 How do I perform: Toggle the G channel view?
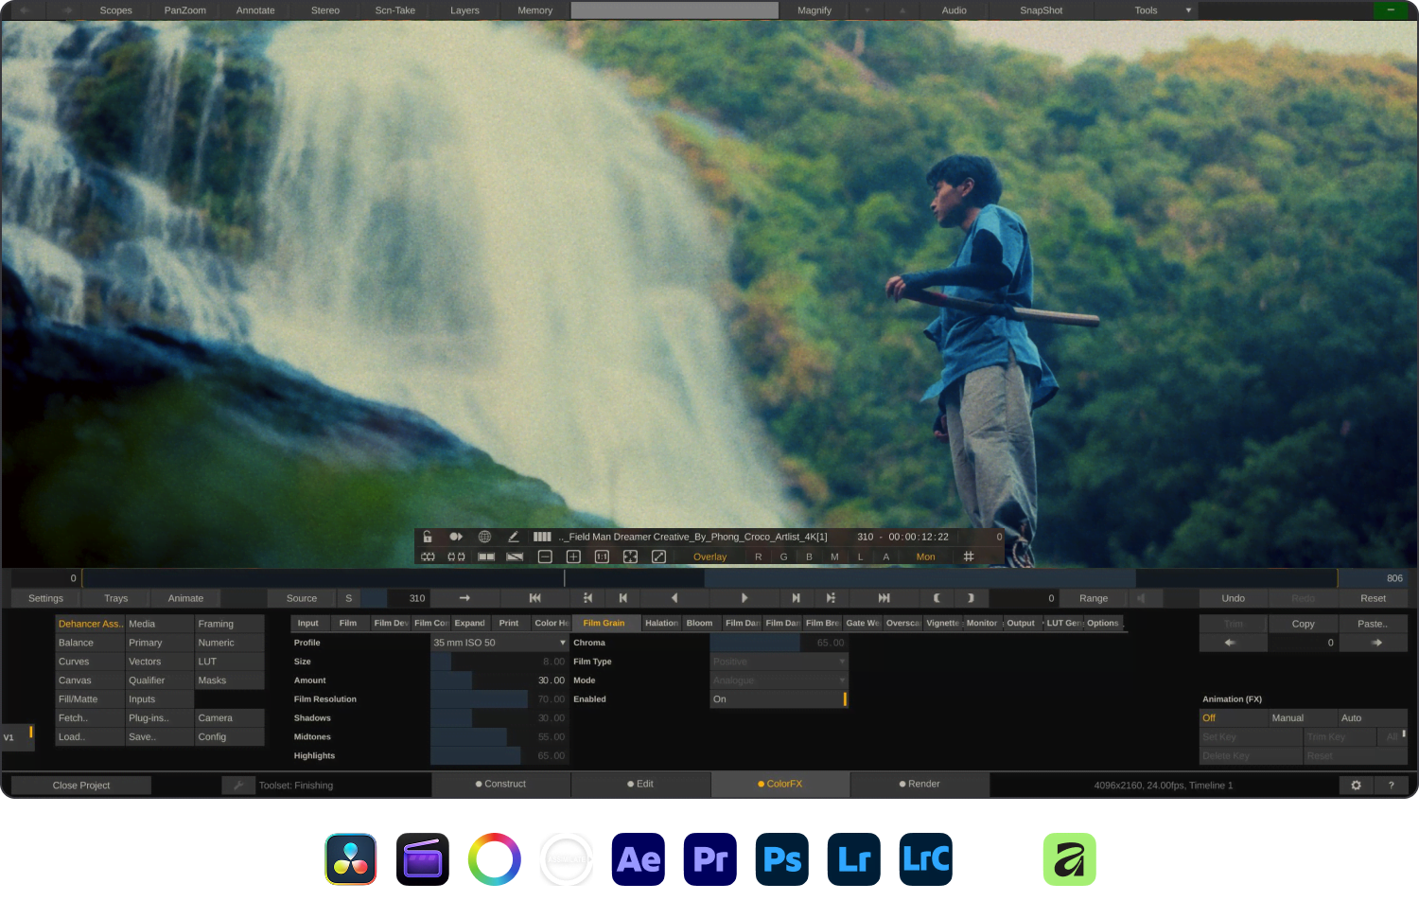coord(783,556)
